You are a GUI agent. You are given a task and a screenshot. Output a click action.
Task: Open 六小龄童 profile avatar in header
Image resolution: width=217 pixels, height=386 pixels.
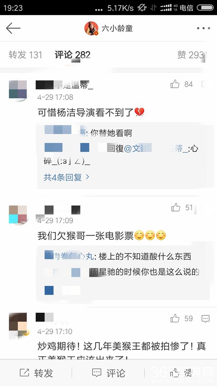91,28
